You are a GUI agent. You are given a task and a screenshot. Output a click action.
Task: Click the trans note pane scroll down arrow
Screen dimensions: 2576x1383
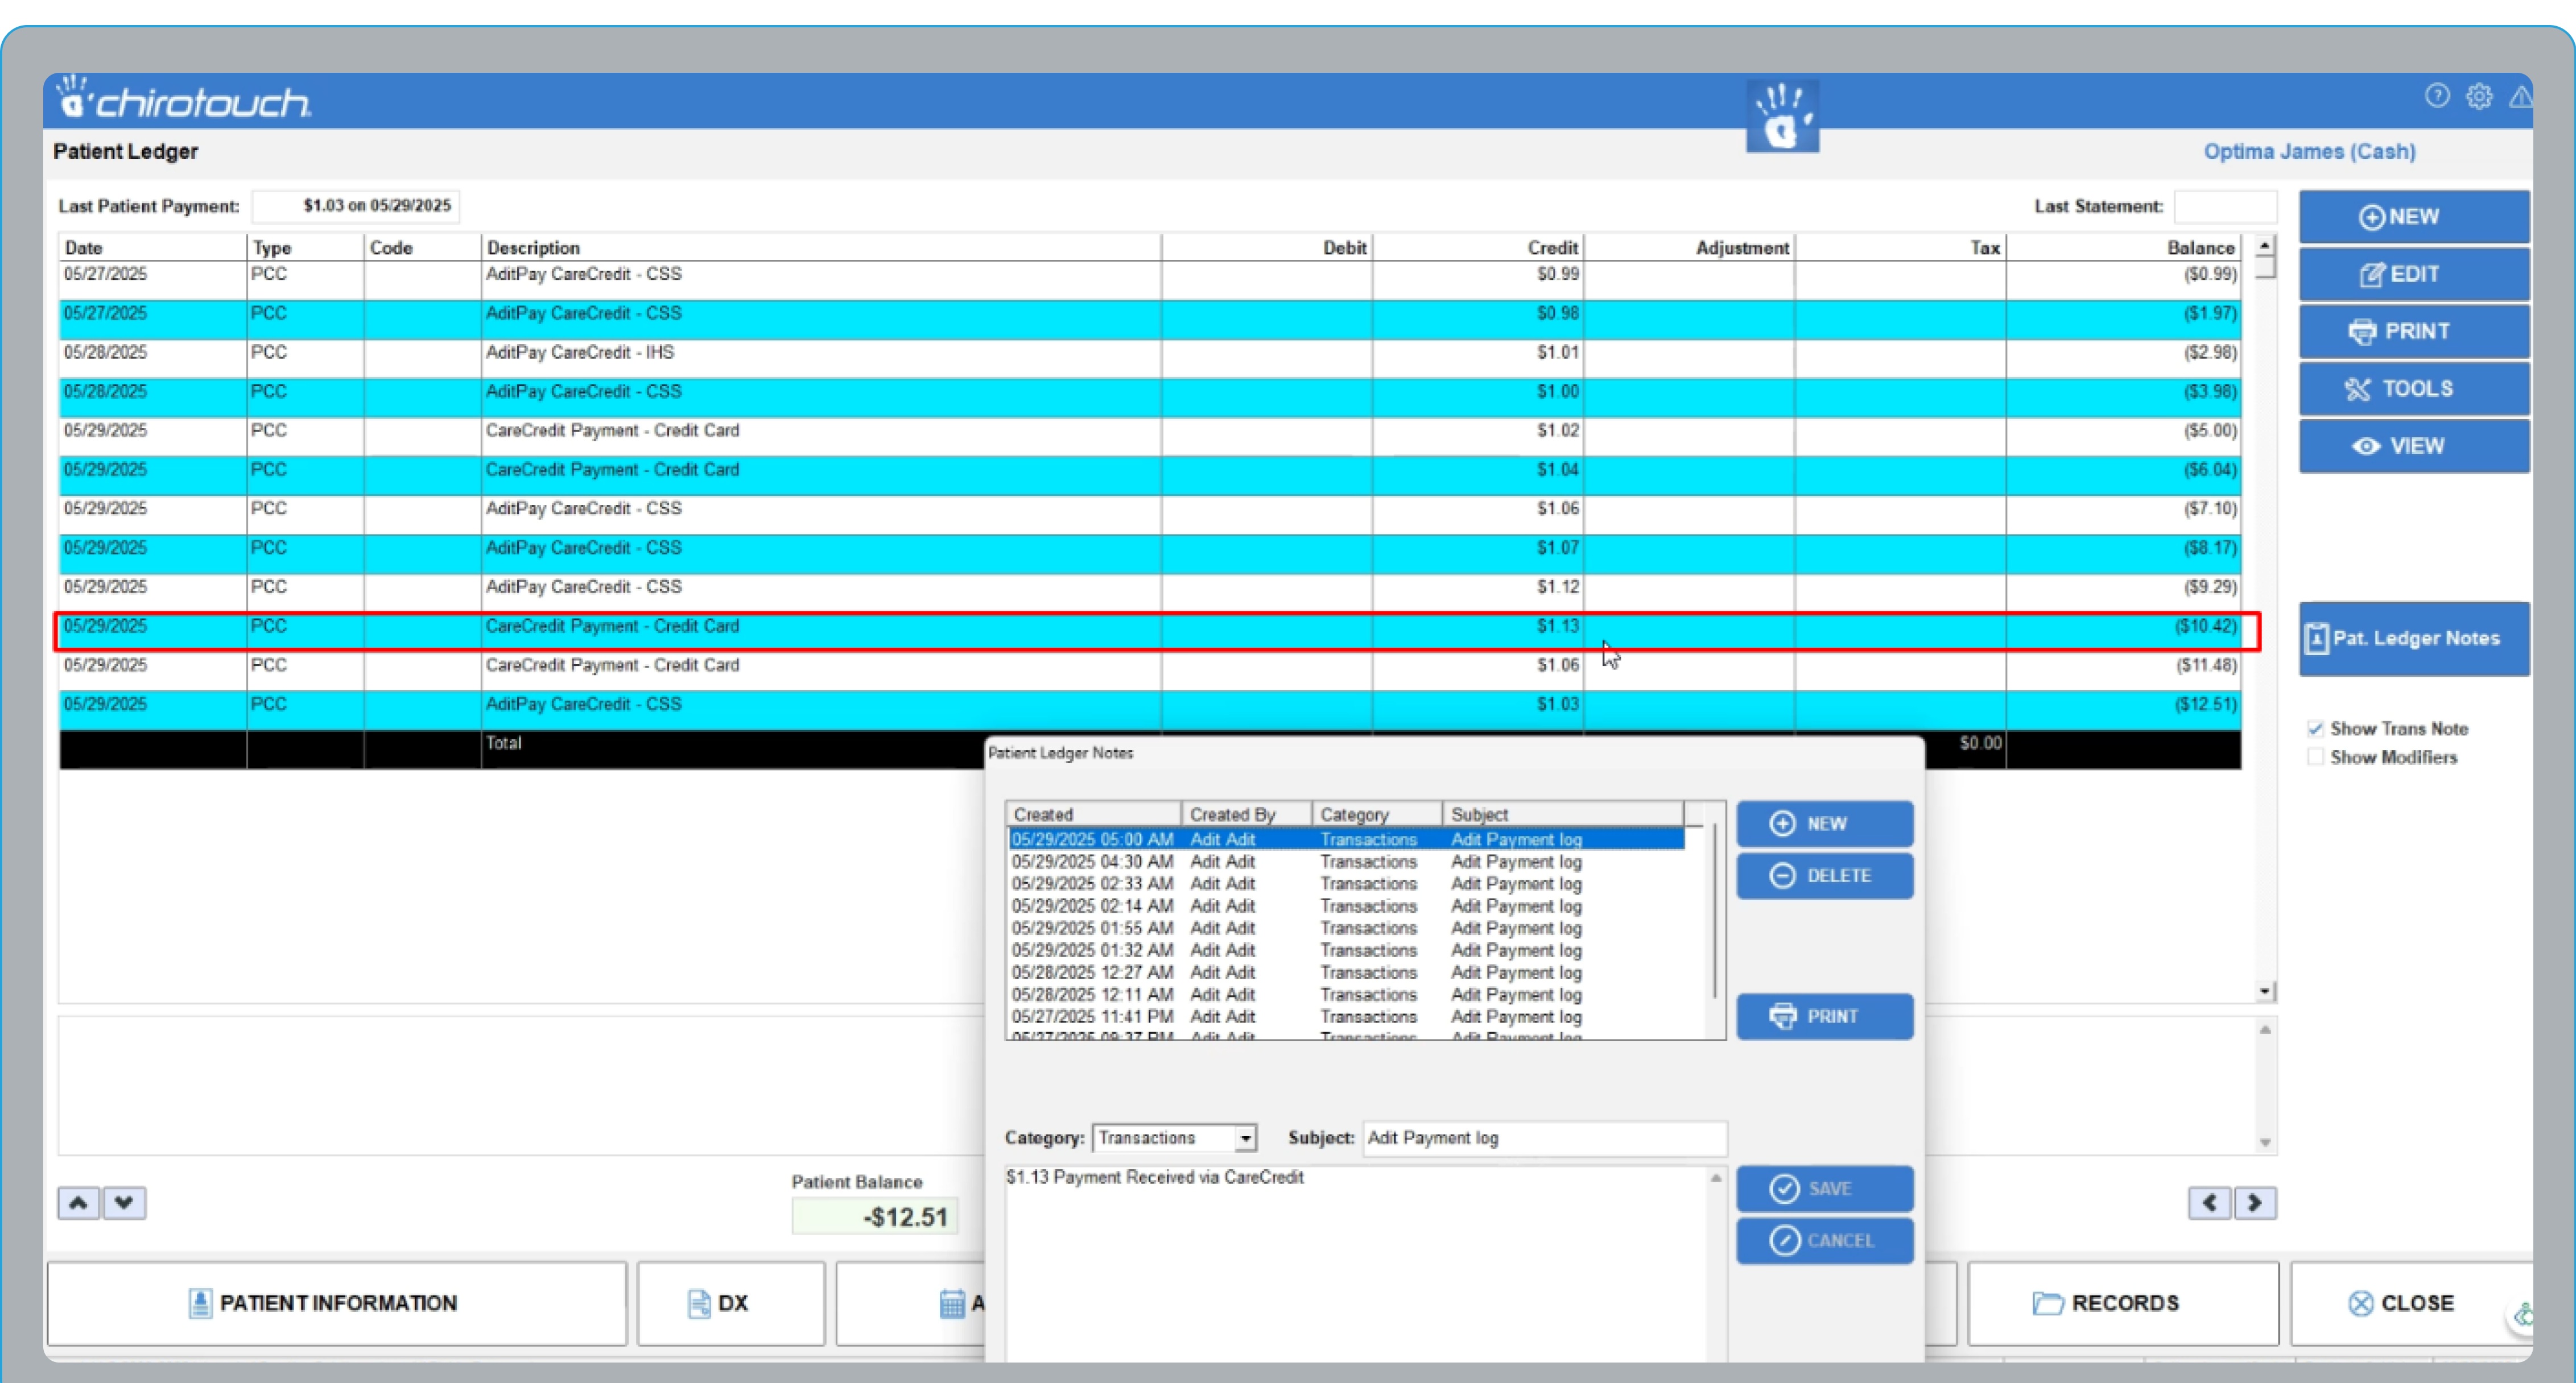[2265, 1142]
